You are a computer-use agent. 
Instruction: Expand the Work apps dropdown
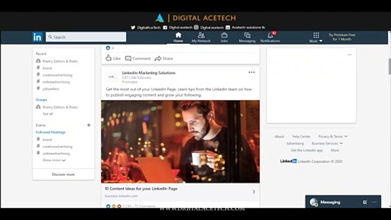point(316,37)
